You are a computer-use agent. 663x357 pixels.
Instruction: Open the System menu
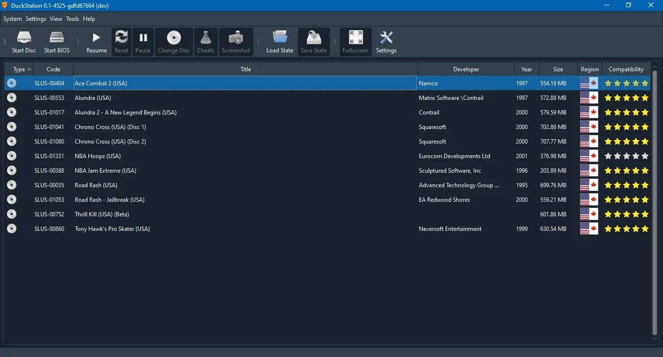click(13, 19)
